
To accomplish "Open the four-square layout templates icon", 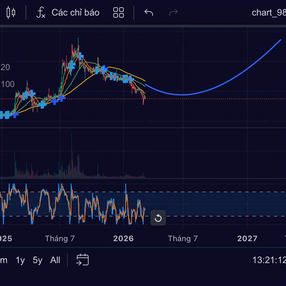I will coord(119,12).
